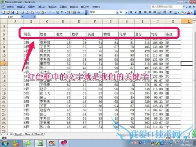Open the 文件 (File) menu

11,7
